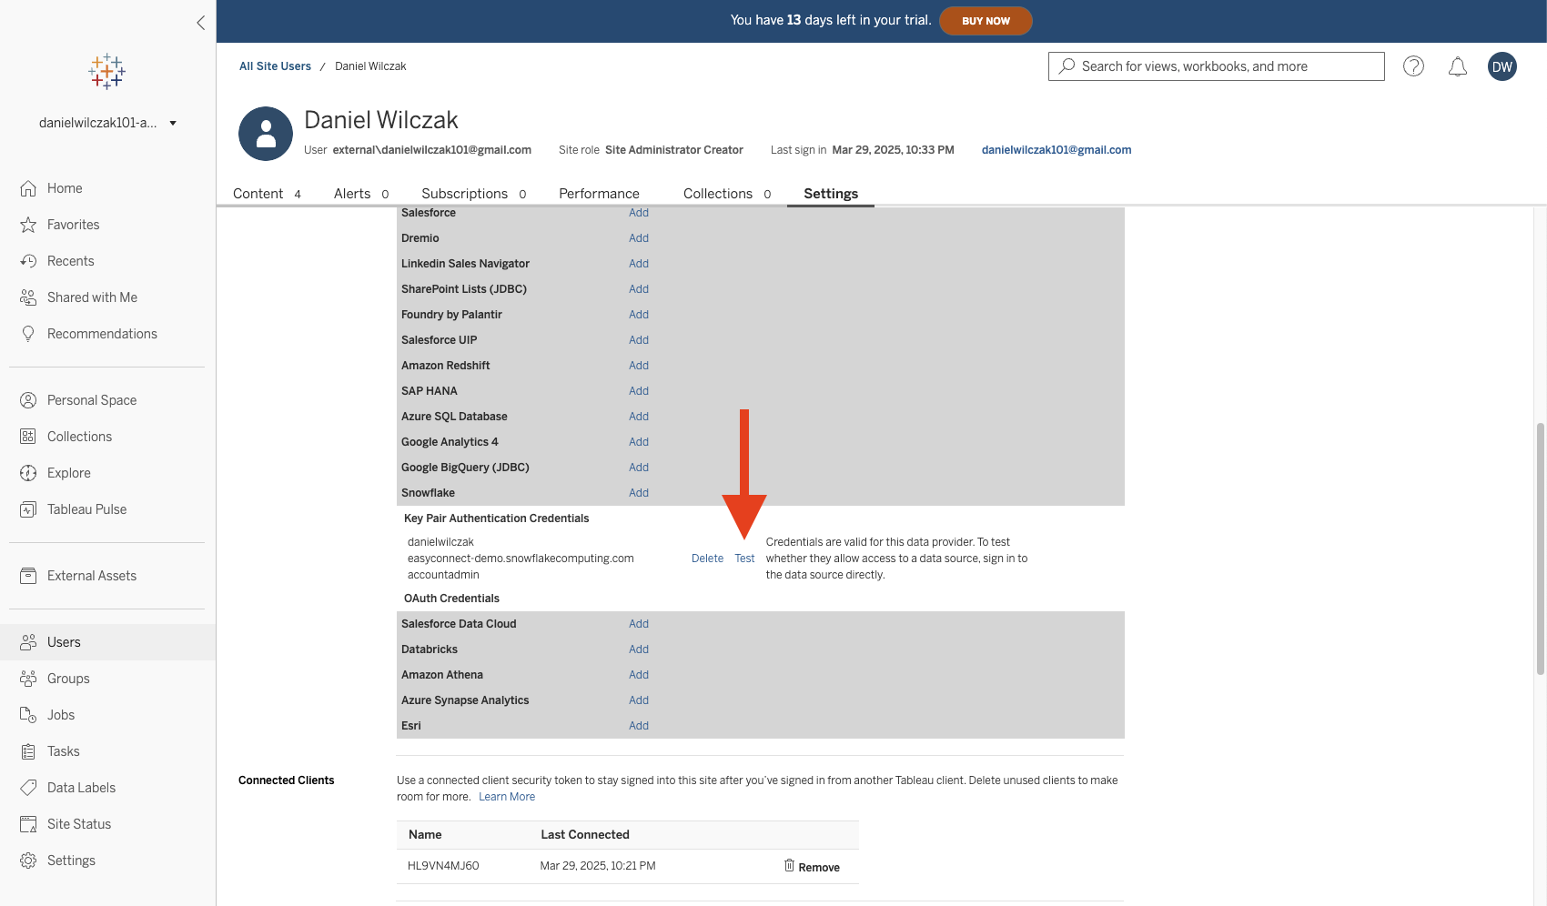Open the Explore compass icon
The image size is (1547, 906).
(28, 473)
